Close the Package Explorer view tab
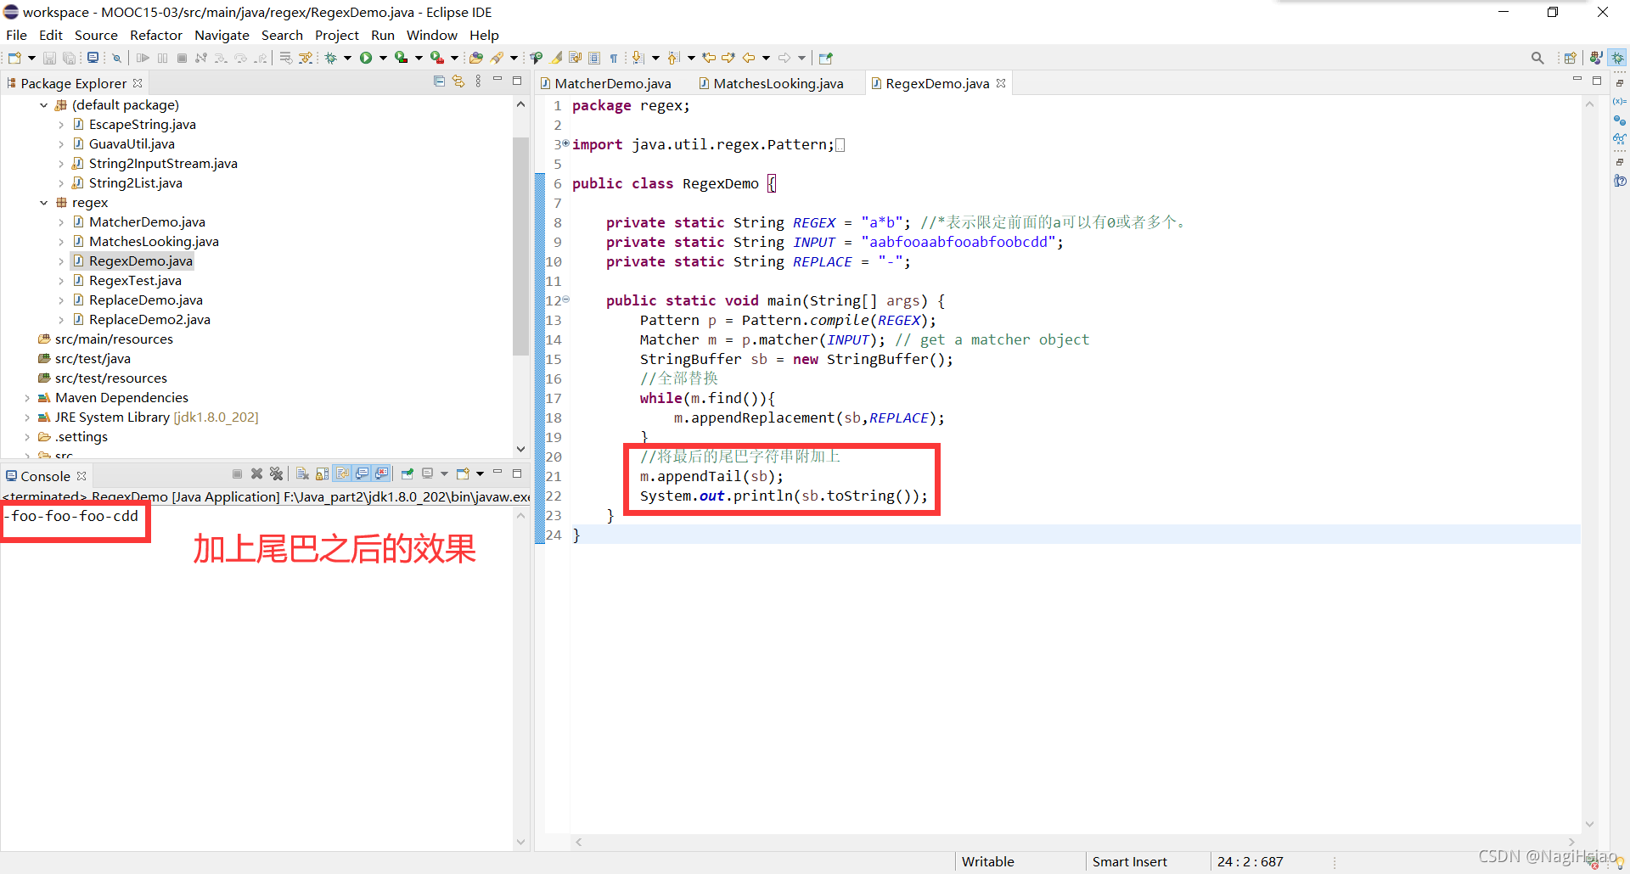The height and width of the screenshot is (874, 1630). coord(138,83)
